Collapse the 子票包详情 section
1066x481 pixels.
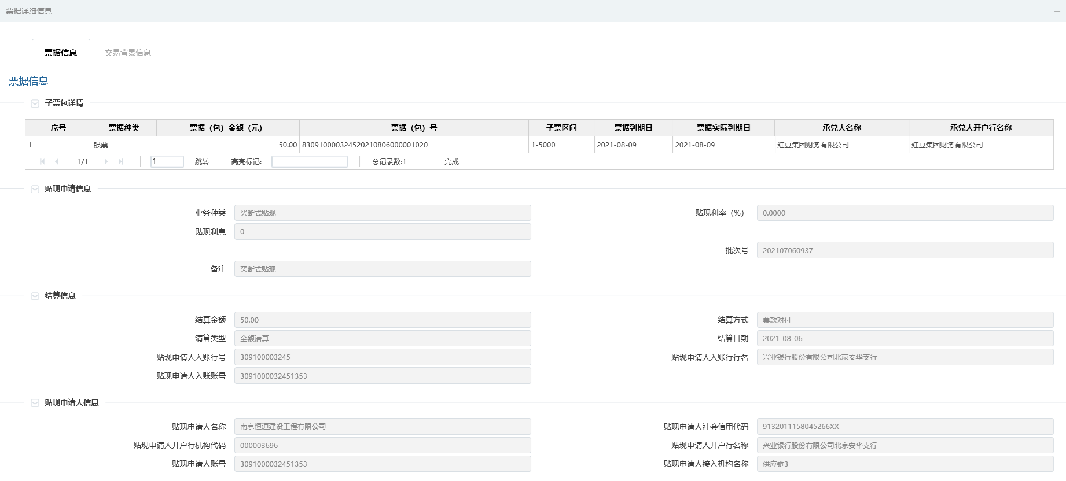[x=35, y=103]
